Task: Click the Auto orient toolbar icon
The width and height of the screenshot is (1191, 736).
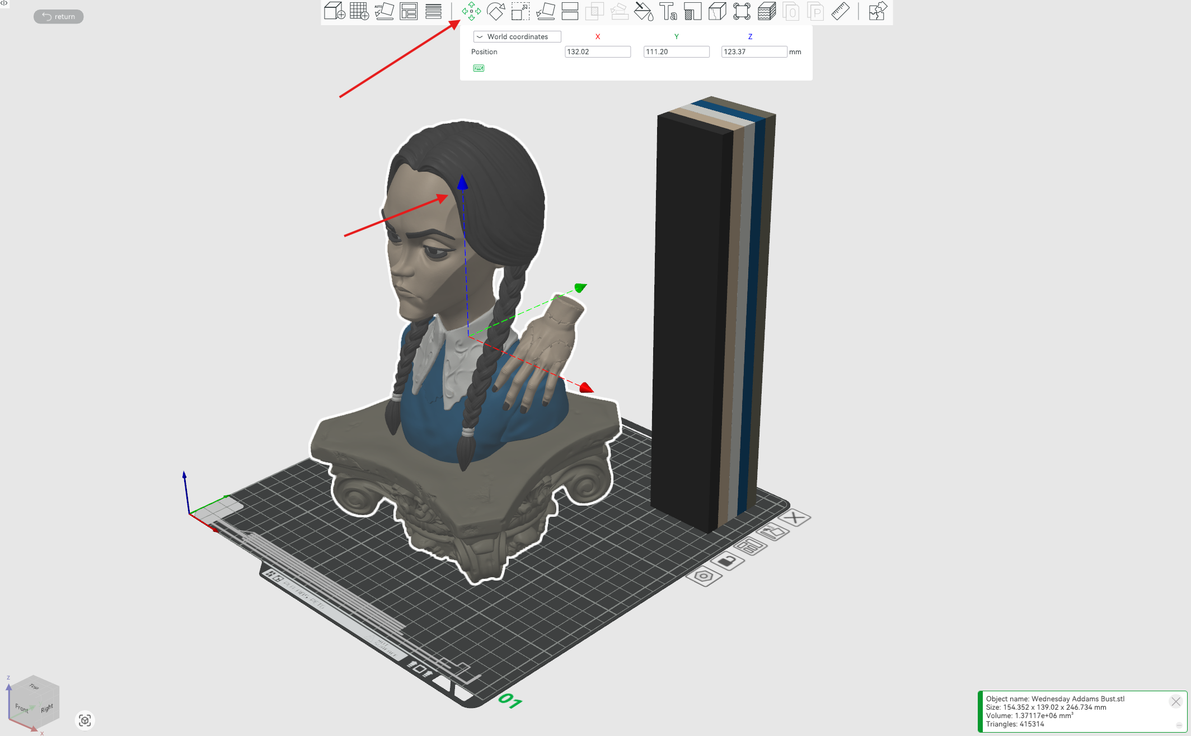Action: coord(384,11)
